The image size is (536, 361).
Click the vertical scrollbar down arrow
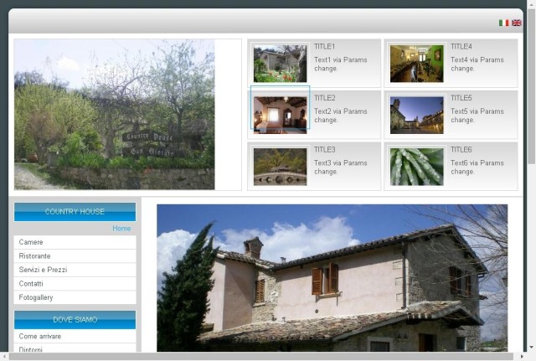(531, 348)
